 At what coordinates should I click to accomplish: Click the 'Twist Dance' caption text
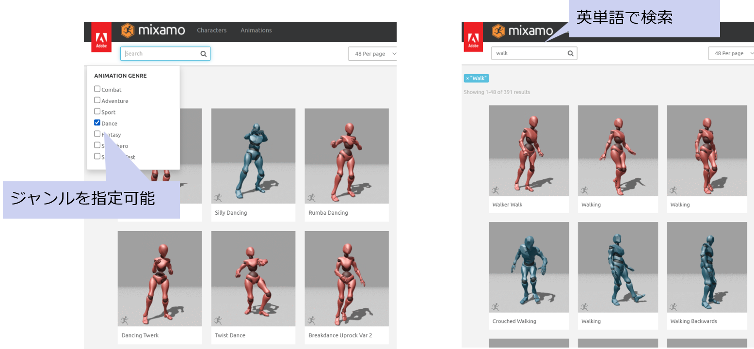coord(230,335)
